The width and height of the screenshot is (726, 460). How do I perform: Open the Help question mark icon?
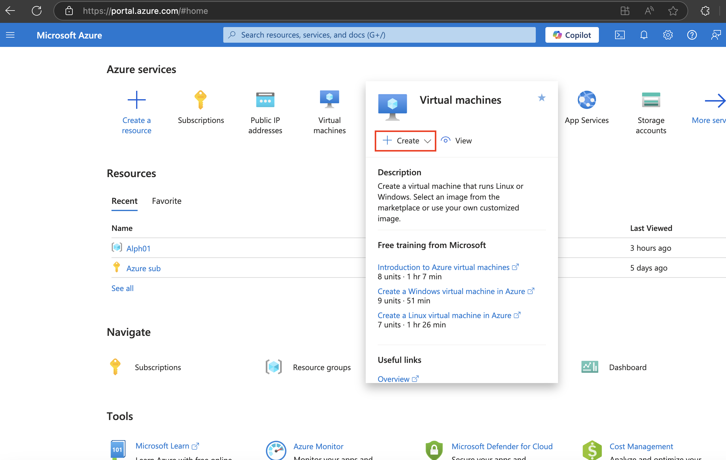[x=692, y=35]
